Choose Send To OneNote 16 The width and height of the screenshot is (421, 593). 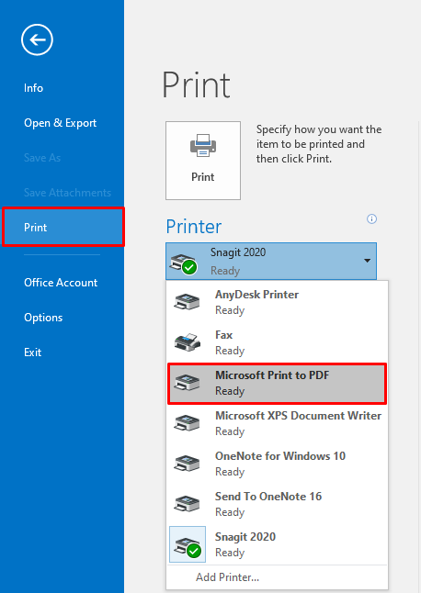pyautogui.click(x=278, y=504)
